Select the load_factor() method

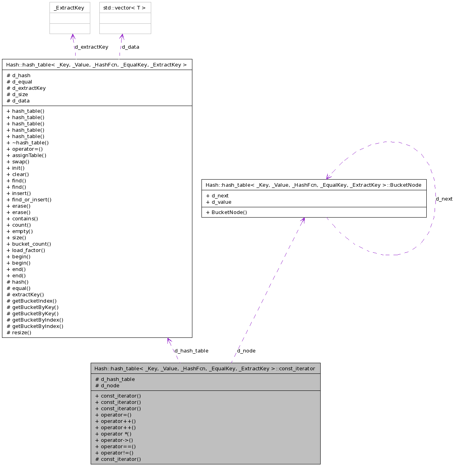click(26, 250)
